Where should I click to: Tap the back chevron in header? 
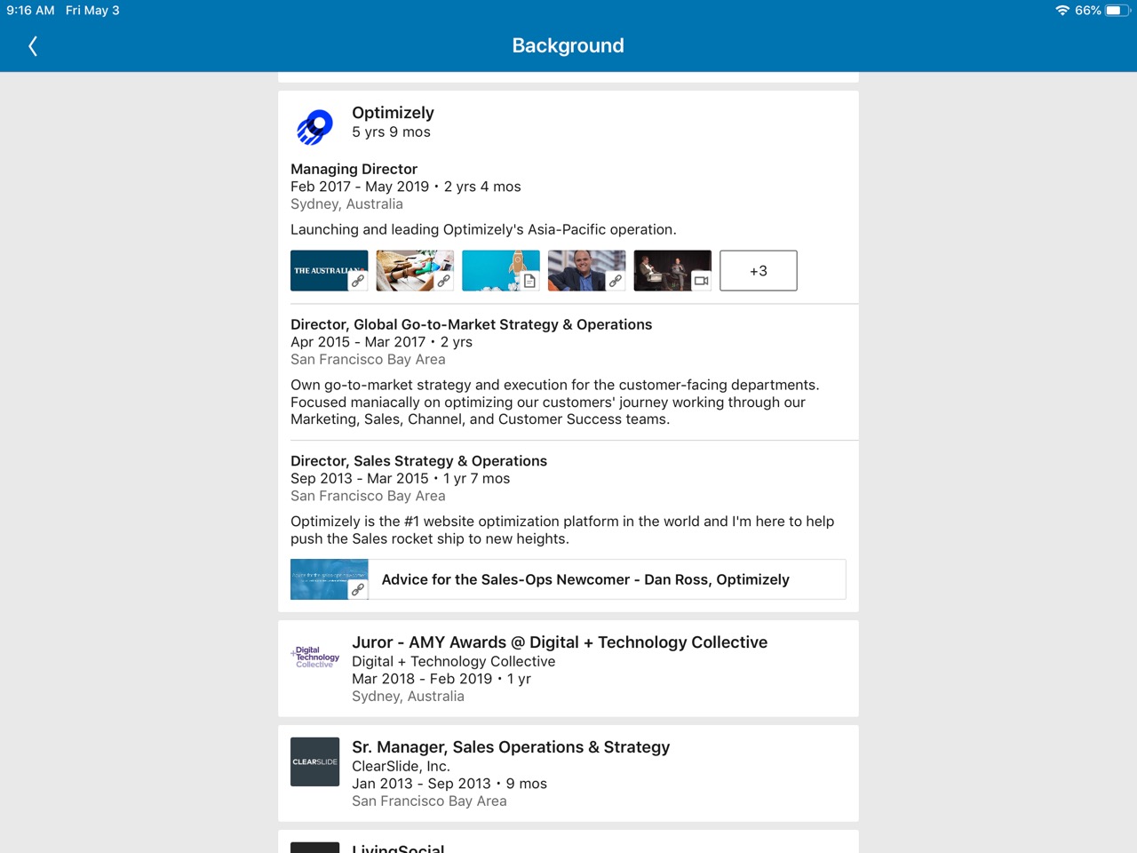pyautogui.click(x=33, y=46)
